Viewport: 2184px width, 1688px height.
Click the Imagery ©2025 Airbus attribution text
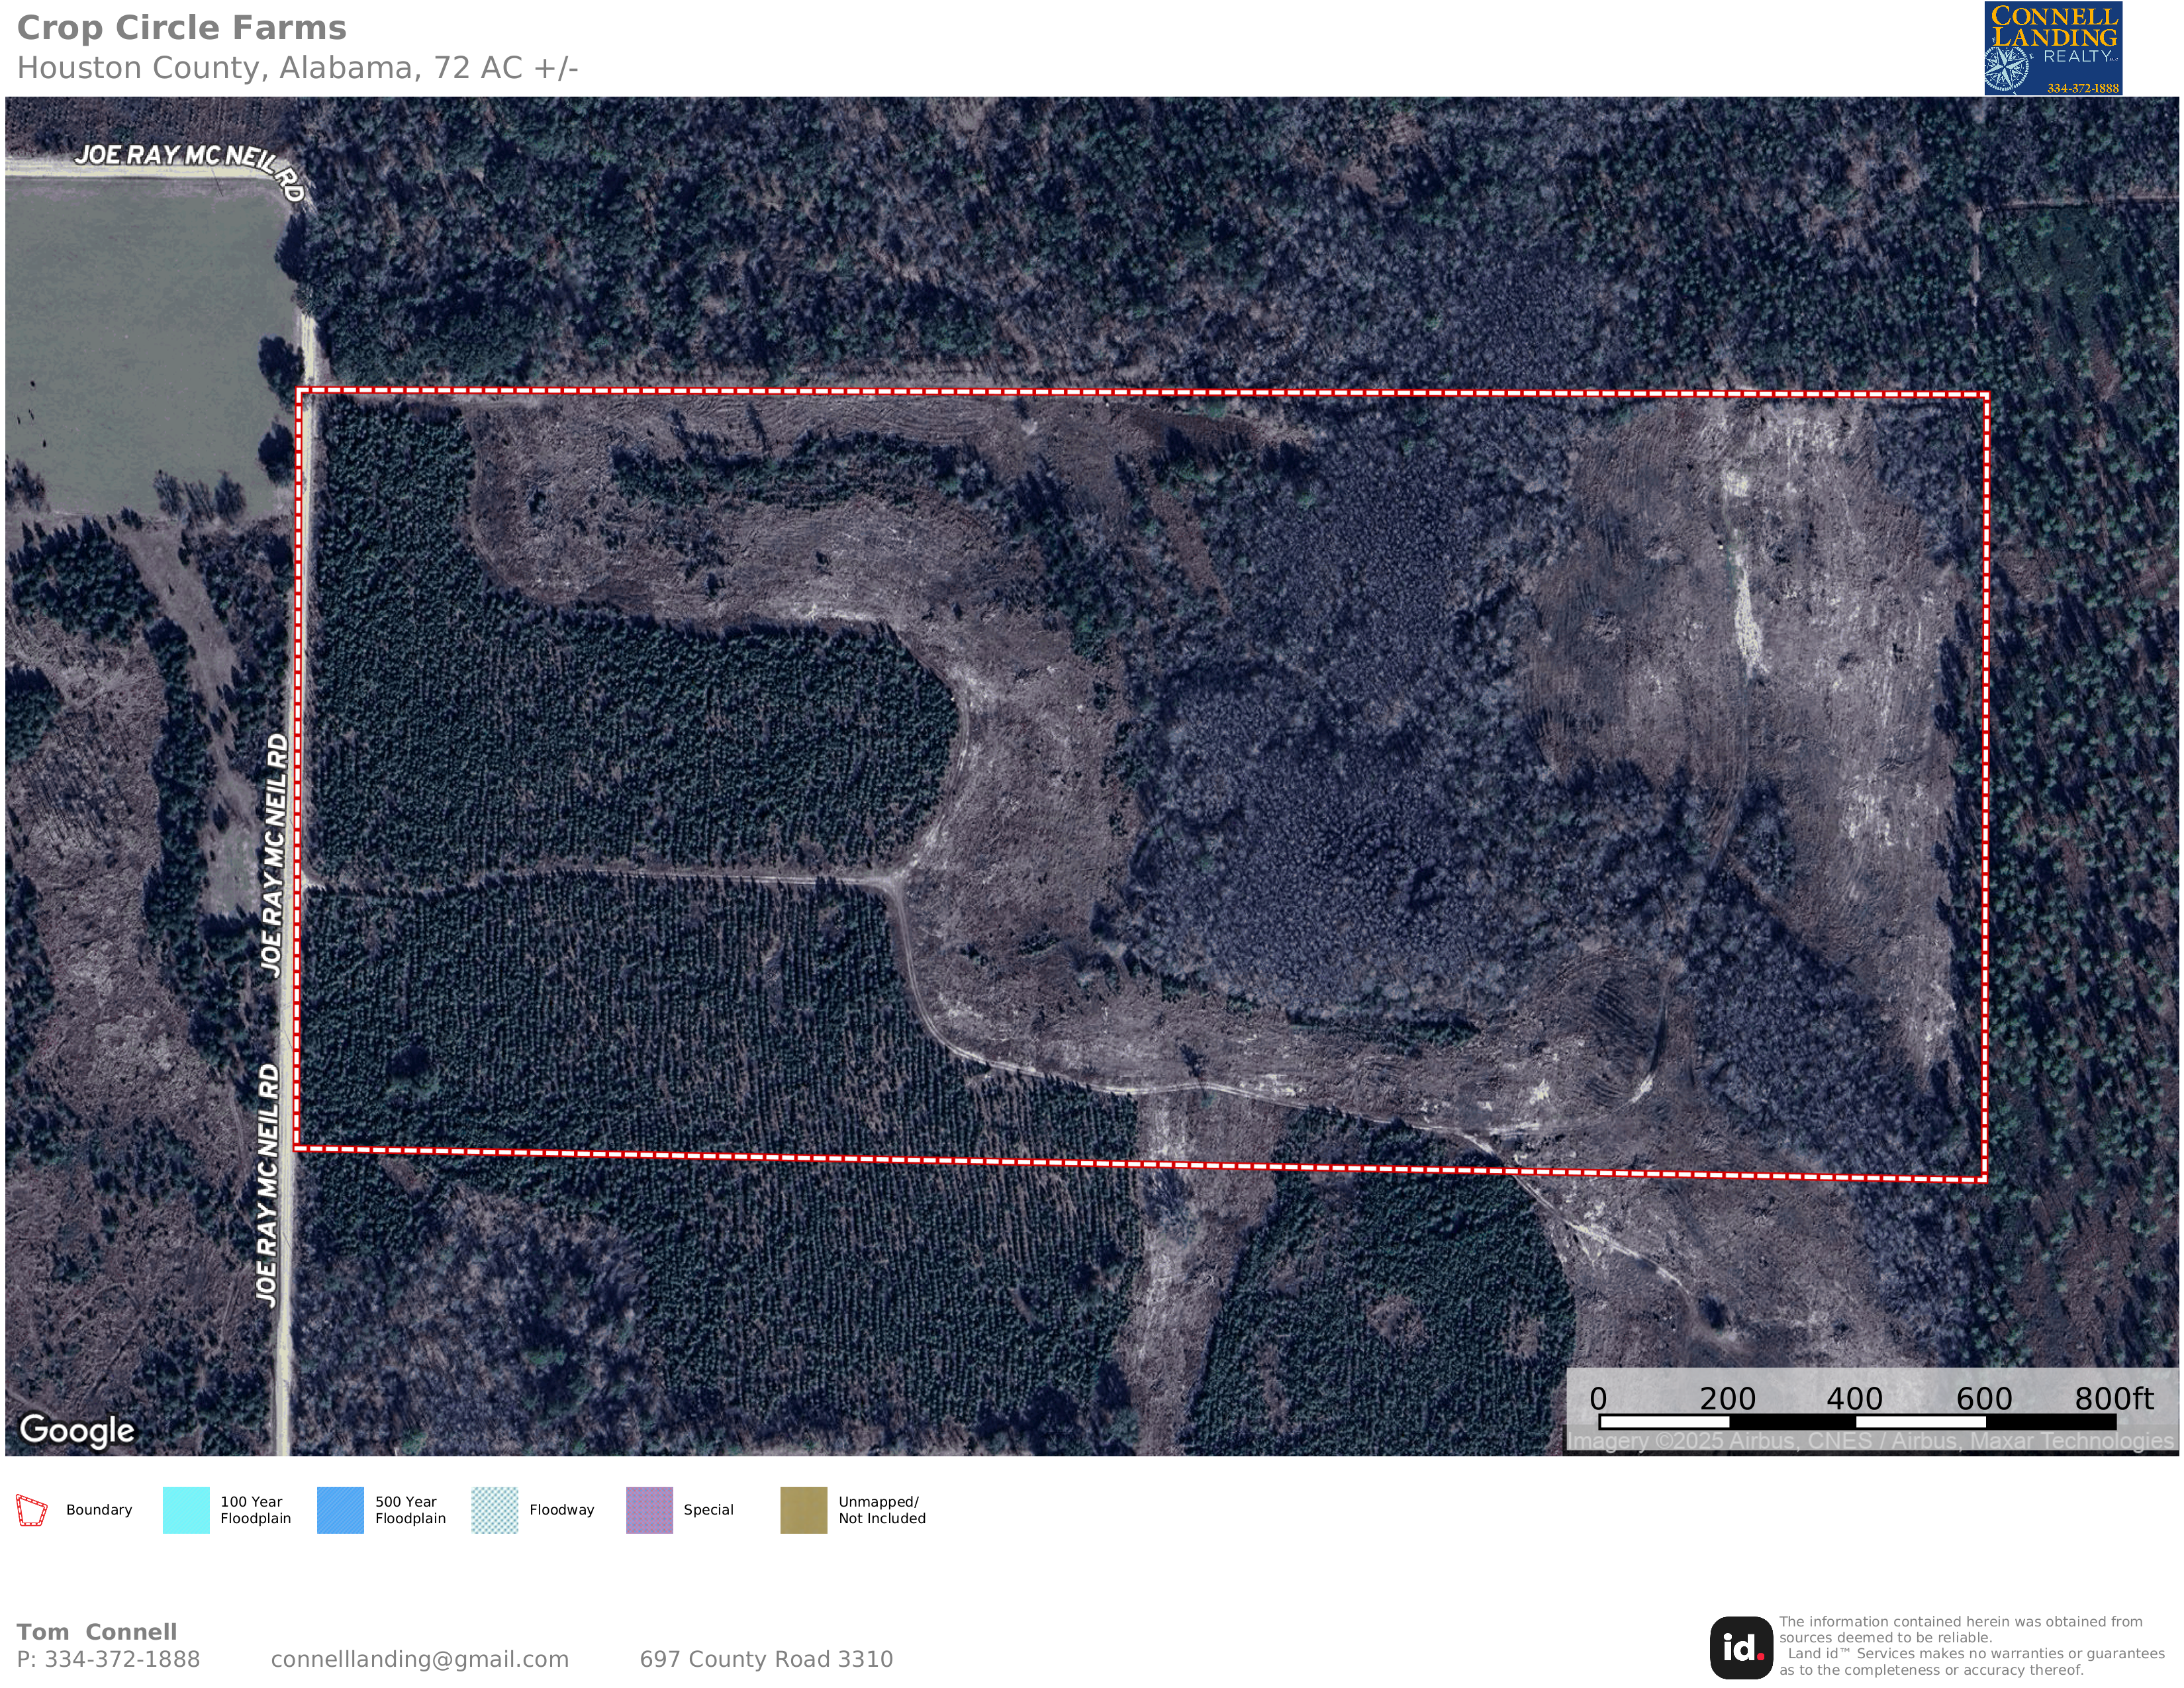tap(1870, 1441)
